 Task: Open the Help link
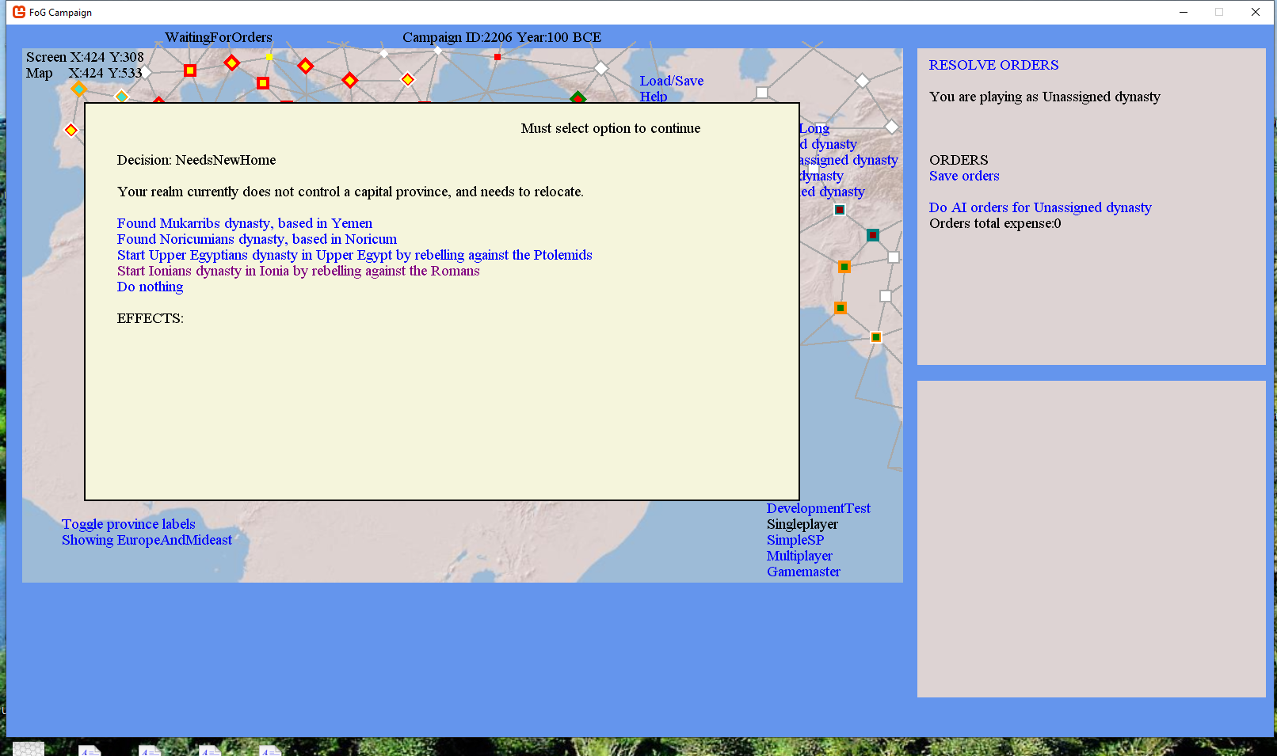coord(654,97)
